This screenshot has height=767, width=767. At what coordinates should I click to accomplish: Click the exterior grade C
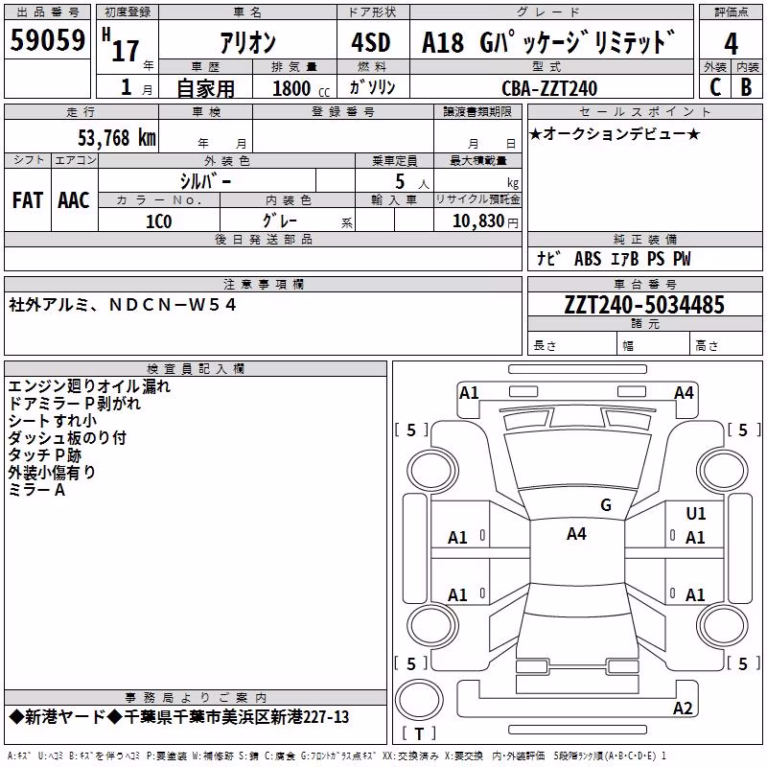tap(715, 87)
